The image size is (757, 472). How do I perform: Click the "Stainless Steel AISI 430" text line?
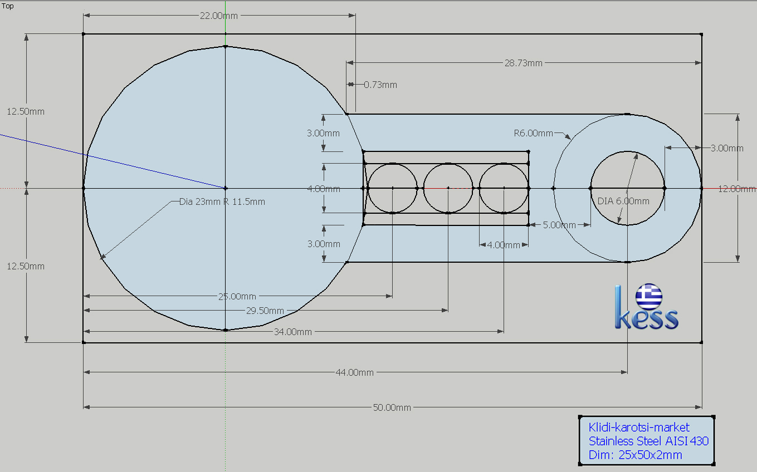648,441
